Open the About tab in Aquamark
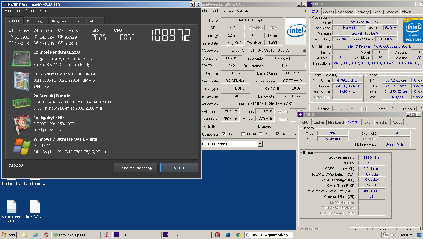This screenshot has width=423, height=239. tap(95, 21)
